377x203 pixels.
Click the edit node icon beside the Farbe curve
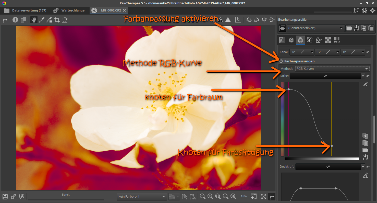click(x=365, y=85)
